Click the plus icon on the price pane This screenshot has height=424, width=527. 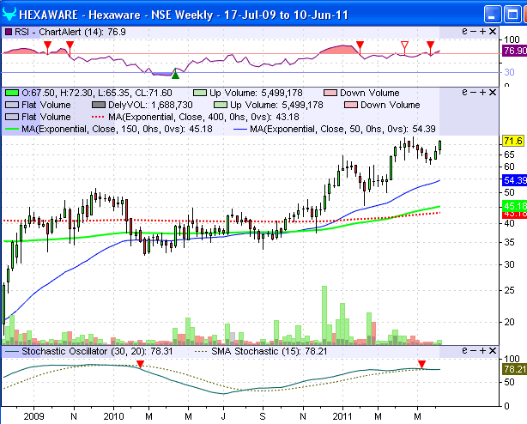(483, 92)
